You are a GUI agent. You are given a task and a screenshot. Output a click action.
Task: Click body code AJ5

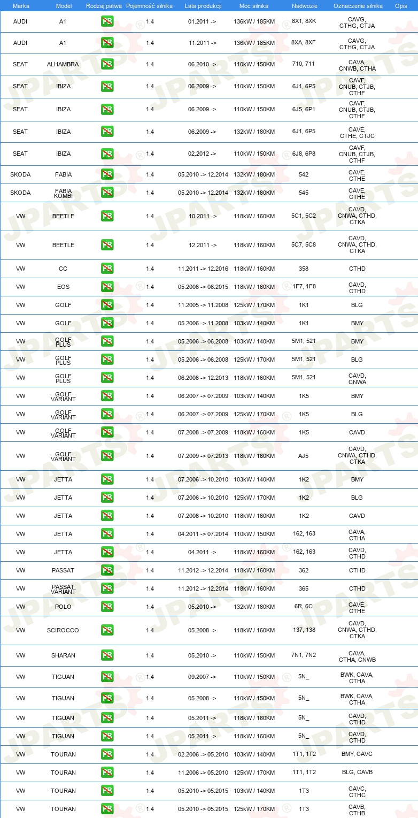pyautogui.click(x=304, y=456)
